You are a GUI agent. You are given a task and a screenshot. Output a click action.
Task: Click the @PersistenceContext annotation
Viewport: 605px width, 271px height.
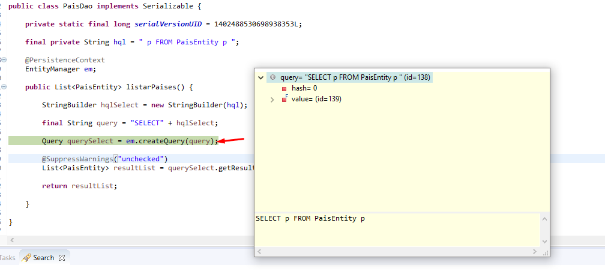click(x=65, y=60)
